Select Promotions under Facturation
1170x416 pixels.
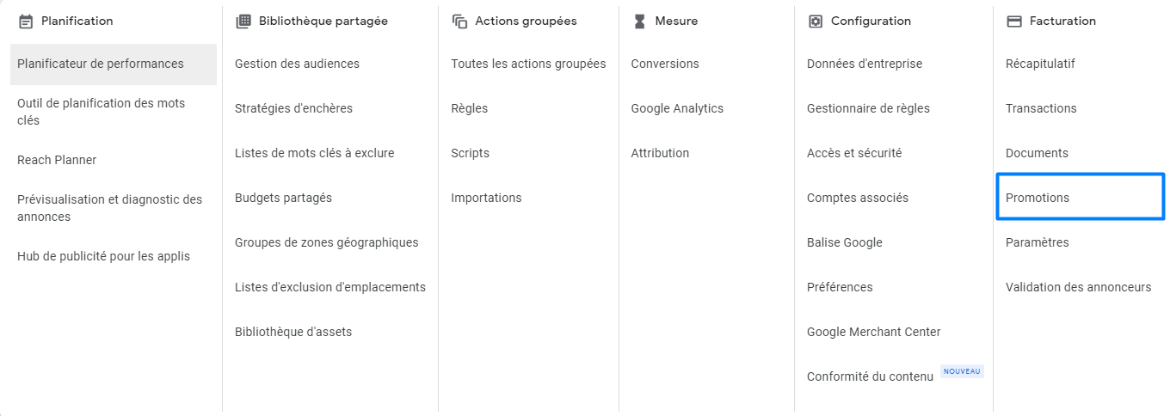coord(1038,198)
